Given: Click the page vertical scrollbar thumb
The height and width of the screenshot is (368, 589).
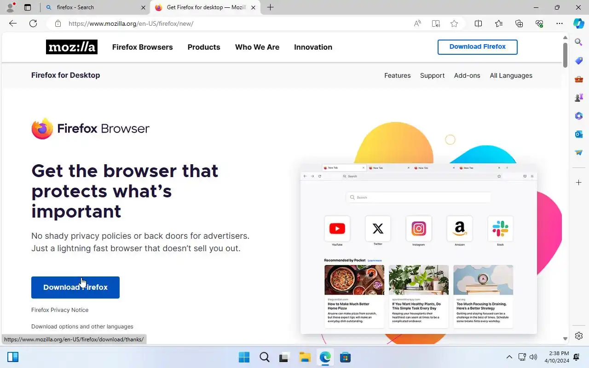Looking at the screenshot, I should click(566, 55).
